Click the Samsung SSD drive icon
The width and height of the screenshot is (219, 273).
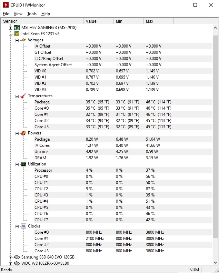coord(17,257)
